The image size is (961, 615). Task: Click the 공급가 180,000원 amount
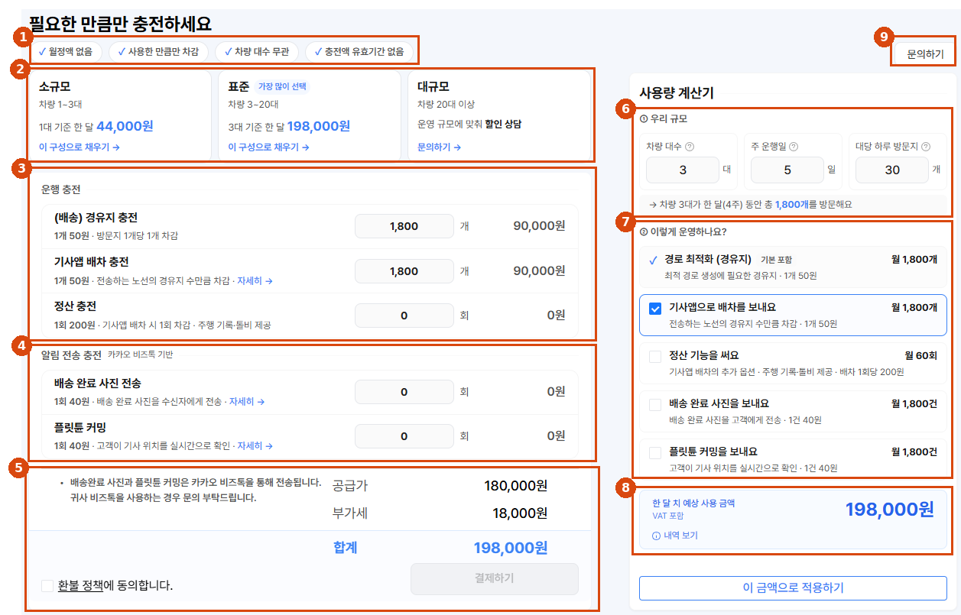click(x=515, y=486)
